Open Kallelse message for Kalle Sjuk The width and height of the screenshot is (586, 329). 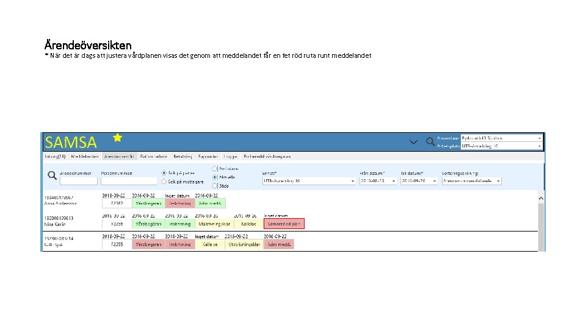[x=210, y=244]
